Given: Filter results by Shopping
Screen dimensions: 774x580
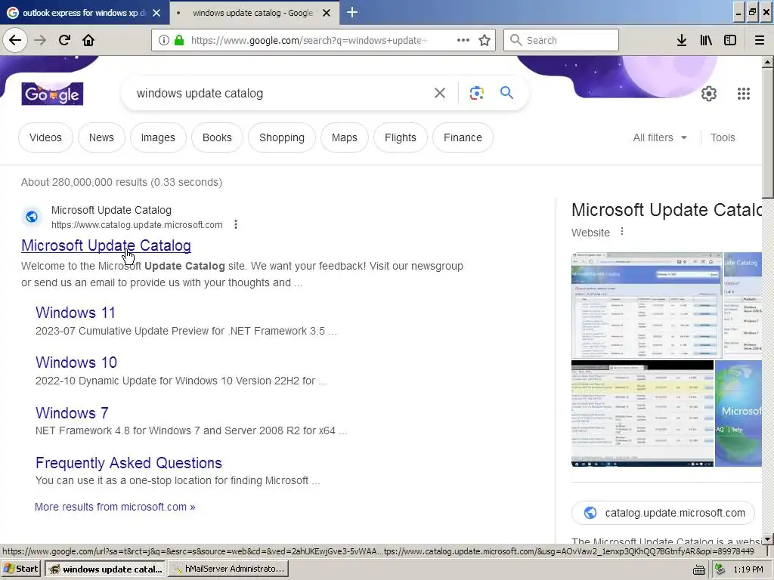Looking at the screenshot, I should click(282, 137).
